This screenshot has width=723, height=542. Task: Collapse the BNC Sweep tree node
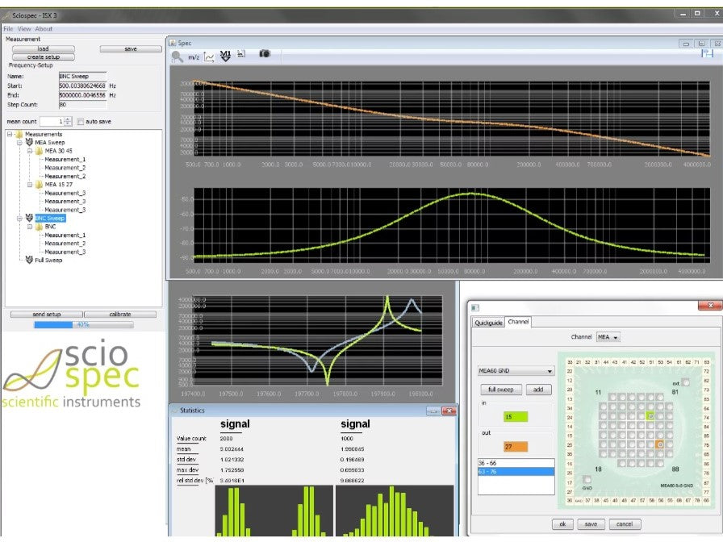tap(20, 218)
